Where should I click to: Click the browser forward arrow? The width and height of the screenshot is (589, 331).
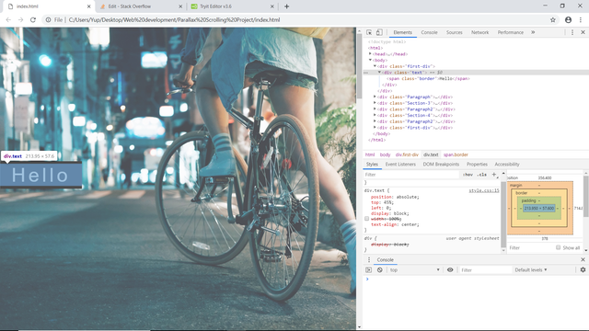20,20
